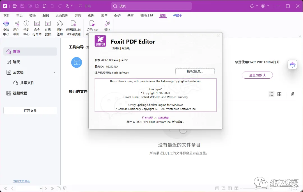Click the Open File (打开文件) button
The height and width of the screenshot is (192, 303).
click(30, 111)
